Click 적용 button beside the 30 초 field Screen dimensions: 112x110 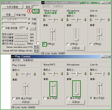pos(32,28)
